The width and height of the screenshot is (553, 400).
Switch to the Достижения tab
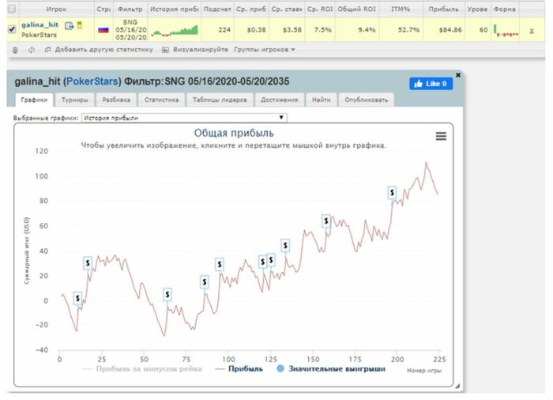click(280, 100)
